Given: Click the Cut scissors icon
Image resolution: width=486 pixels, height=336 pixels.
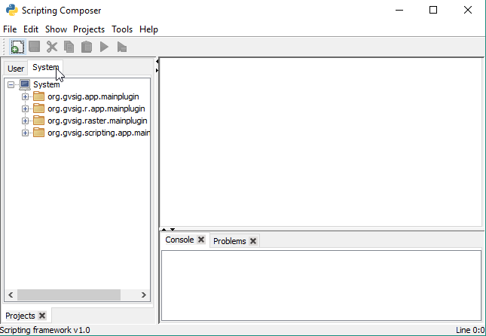Looking at the screenshot, I should [52, 47].
